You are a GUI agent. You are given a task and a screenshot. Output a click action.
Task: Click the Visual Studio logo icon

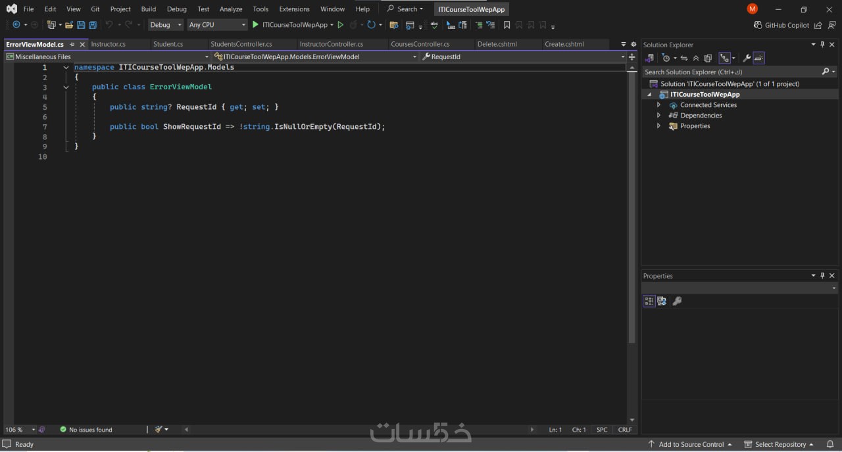(x=11, y=9)
